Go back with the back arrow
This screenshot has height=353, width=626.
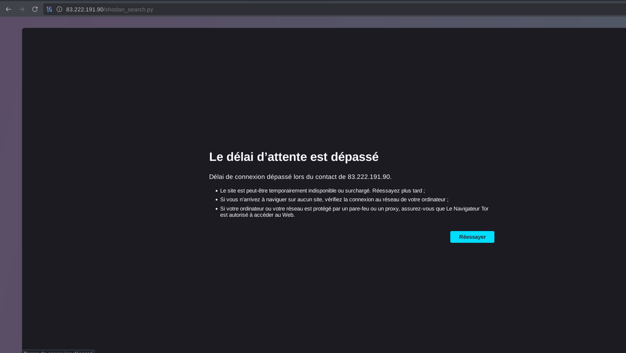8,9
